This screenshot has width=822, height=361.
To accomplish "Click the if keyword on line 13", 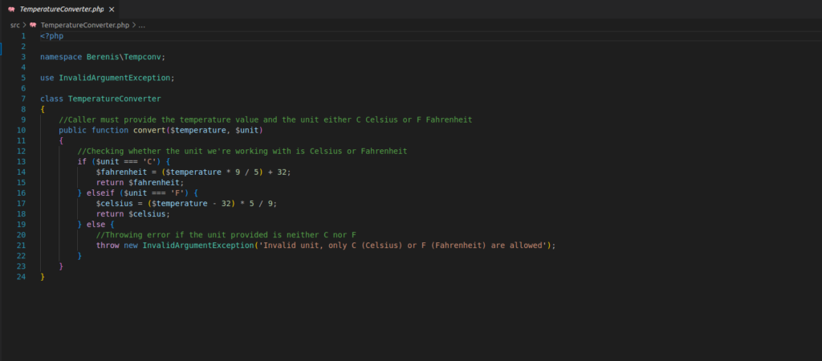I will pyautogui.click(x=82, y=162).
